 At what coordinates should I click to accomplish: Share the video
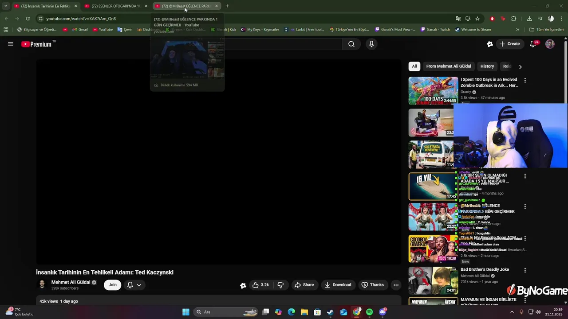click(304, 285)
